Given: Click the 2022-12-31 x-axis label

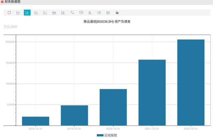Looking at the screenshot, I should point(191,129).
